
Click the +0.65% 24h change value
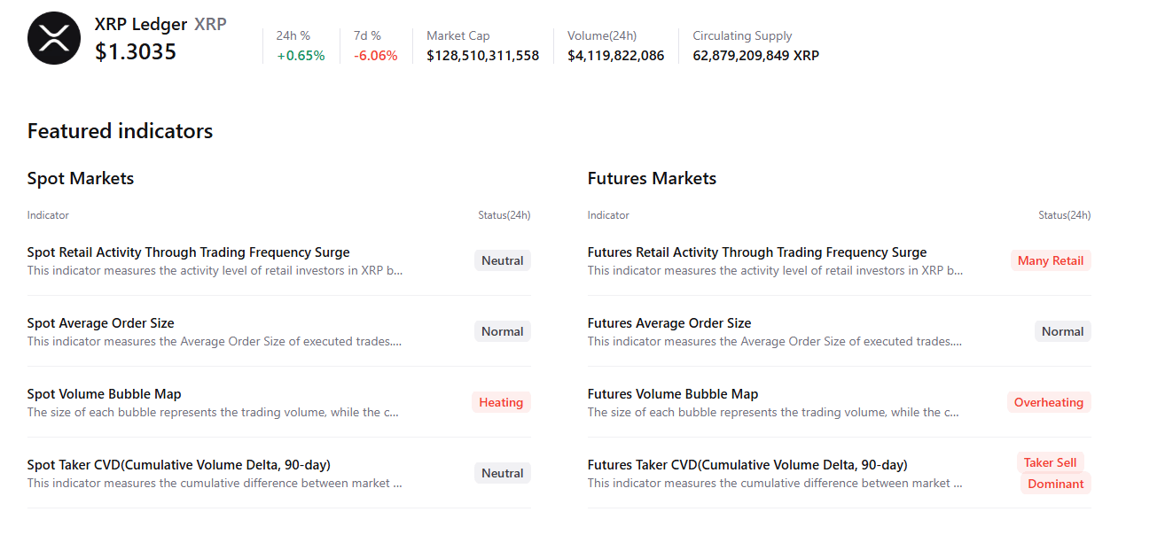[301, 56]
